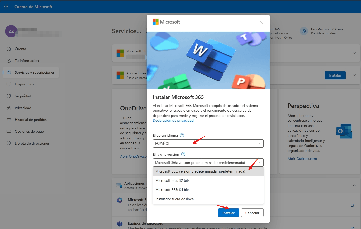361x229 pixels.
Task: Click the Instalar Microsoft 365 heading
Action: click(178, 97)
